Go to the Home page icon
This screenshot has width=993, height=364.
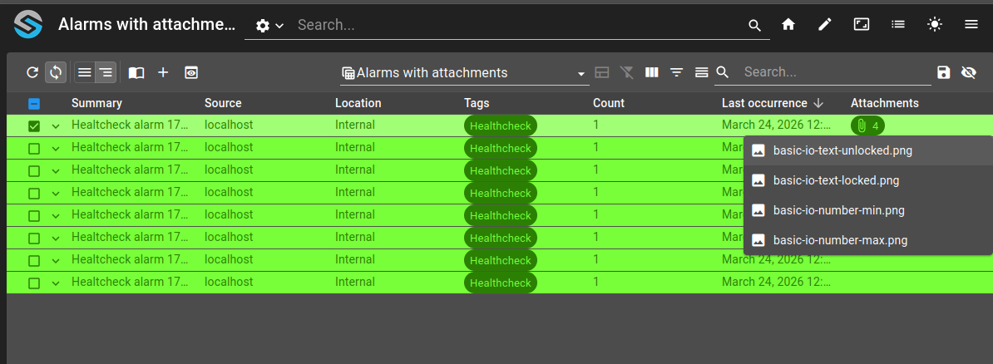[x=788, y=25]
